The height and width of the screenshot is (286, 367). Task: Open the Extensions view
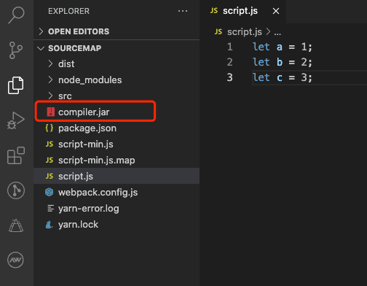16,155
